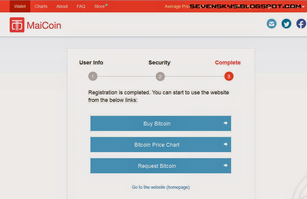Follow the Go to the website (homepage) link

tap(161, 187)
